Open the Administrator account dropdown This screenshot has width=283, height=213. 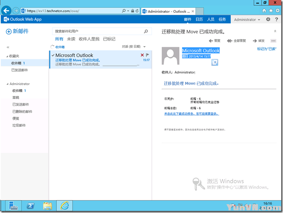[x=247, y=19]
